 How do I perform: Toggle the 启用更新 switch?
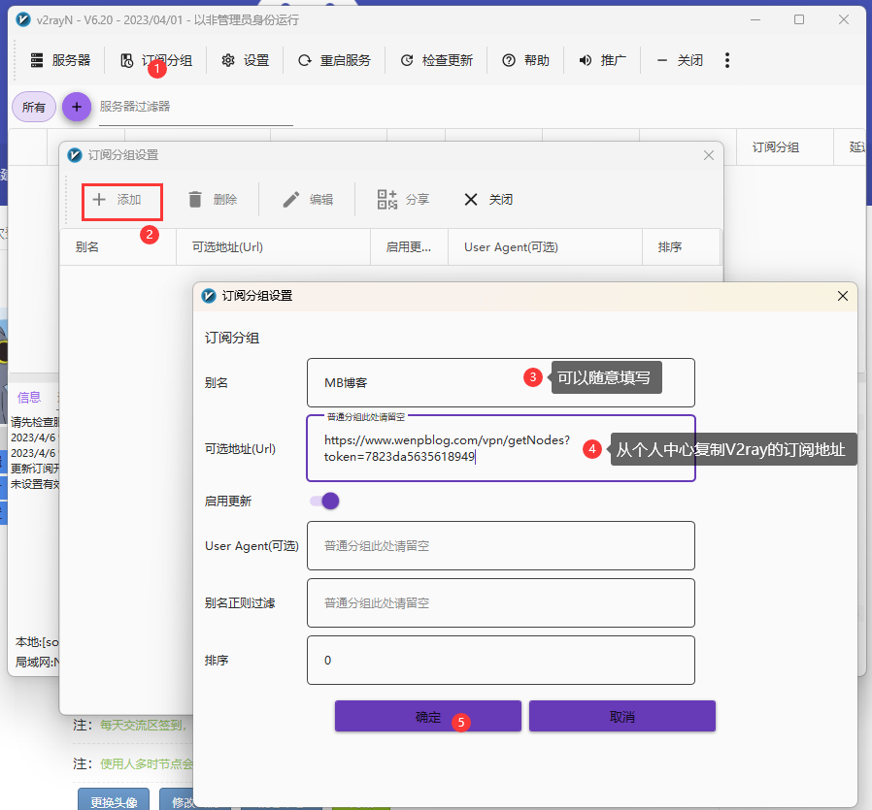coord(324,502)
